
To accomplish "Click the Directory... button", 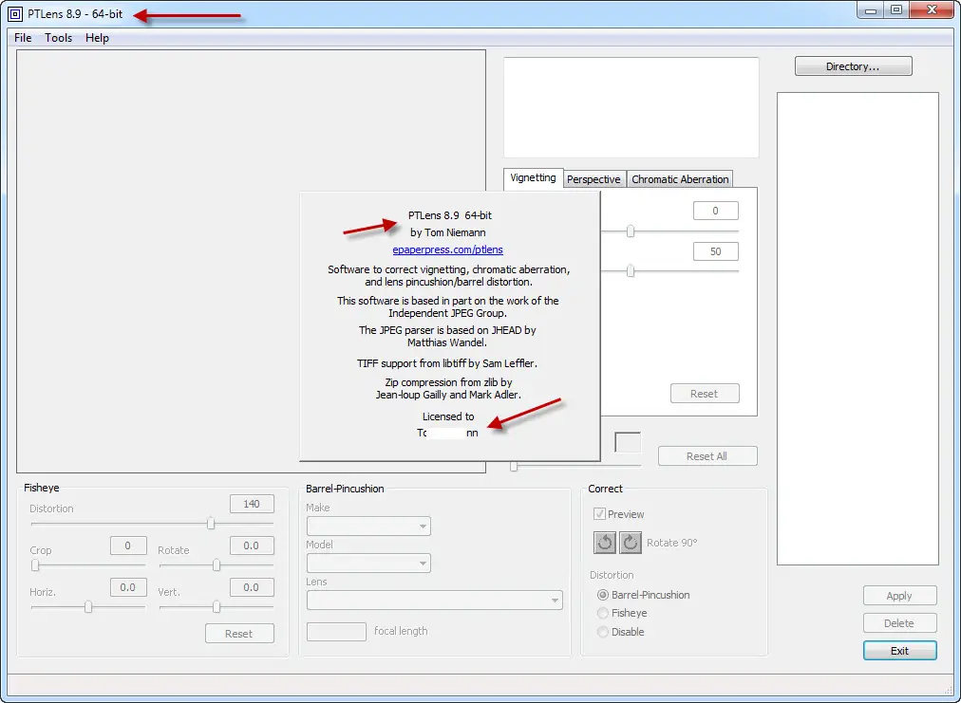I will coord(853,66).
